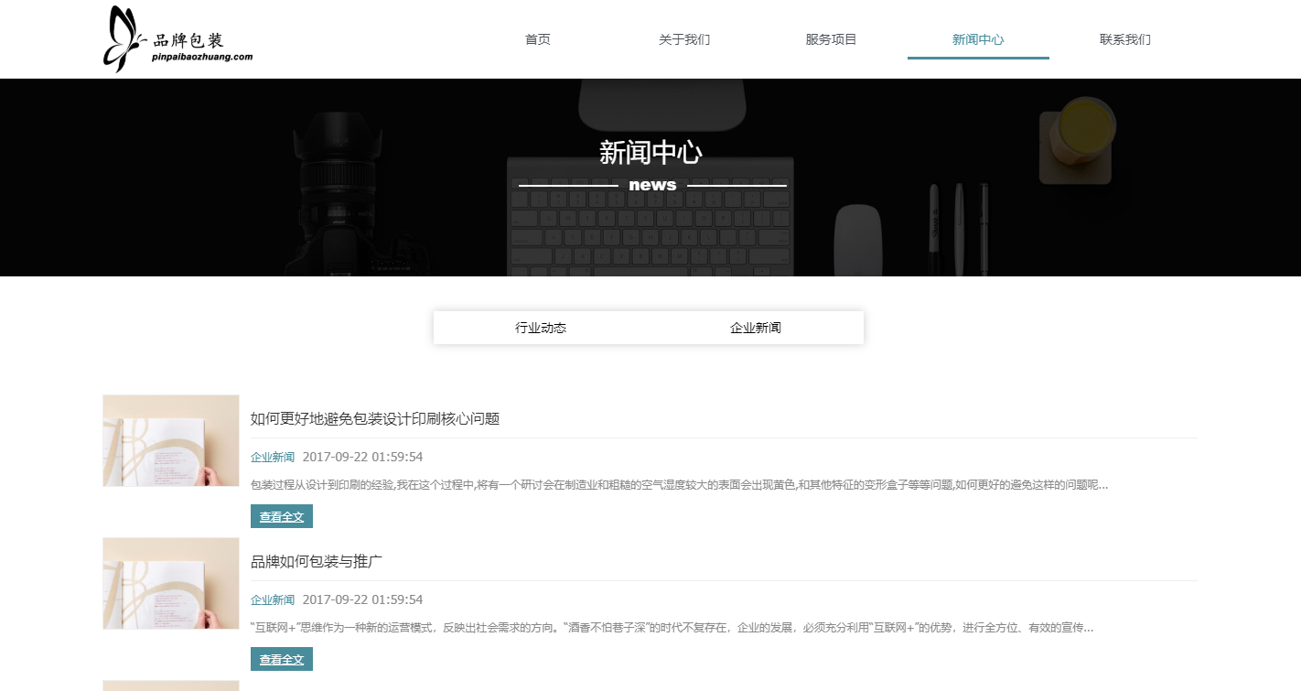Open thumbnail of 品牌如何包装与推广 article
The width and height of the screenshot is (1301, 691).
(171, 583)
